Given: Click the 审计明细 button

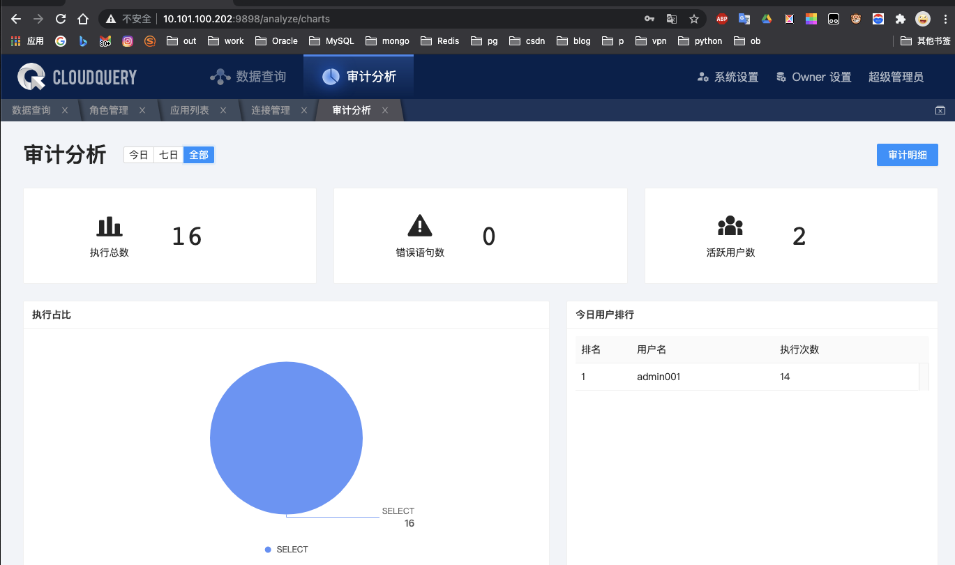Looking at the screenshot, I should coord(907,154).
